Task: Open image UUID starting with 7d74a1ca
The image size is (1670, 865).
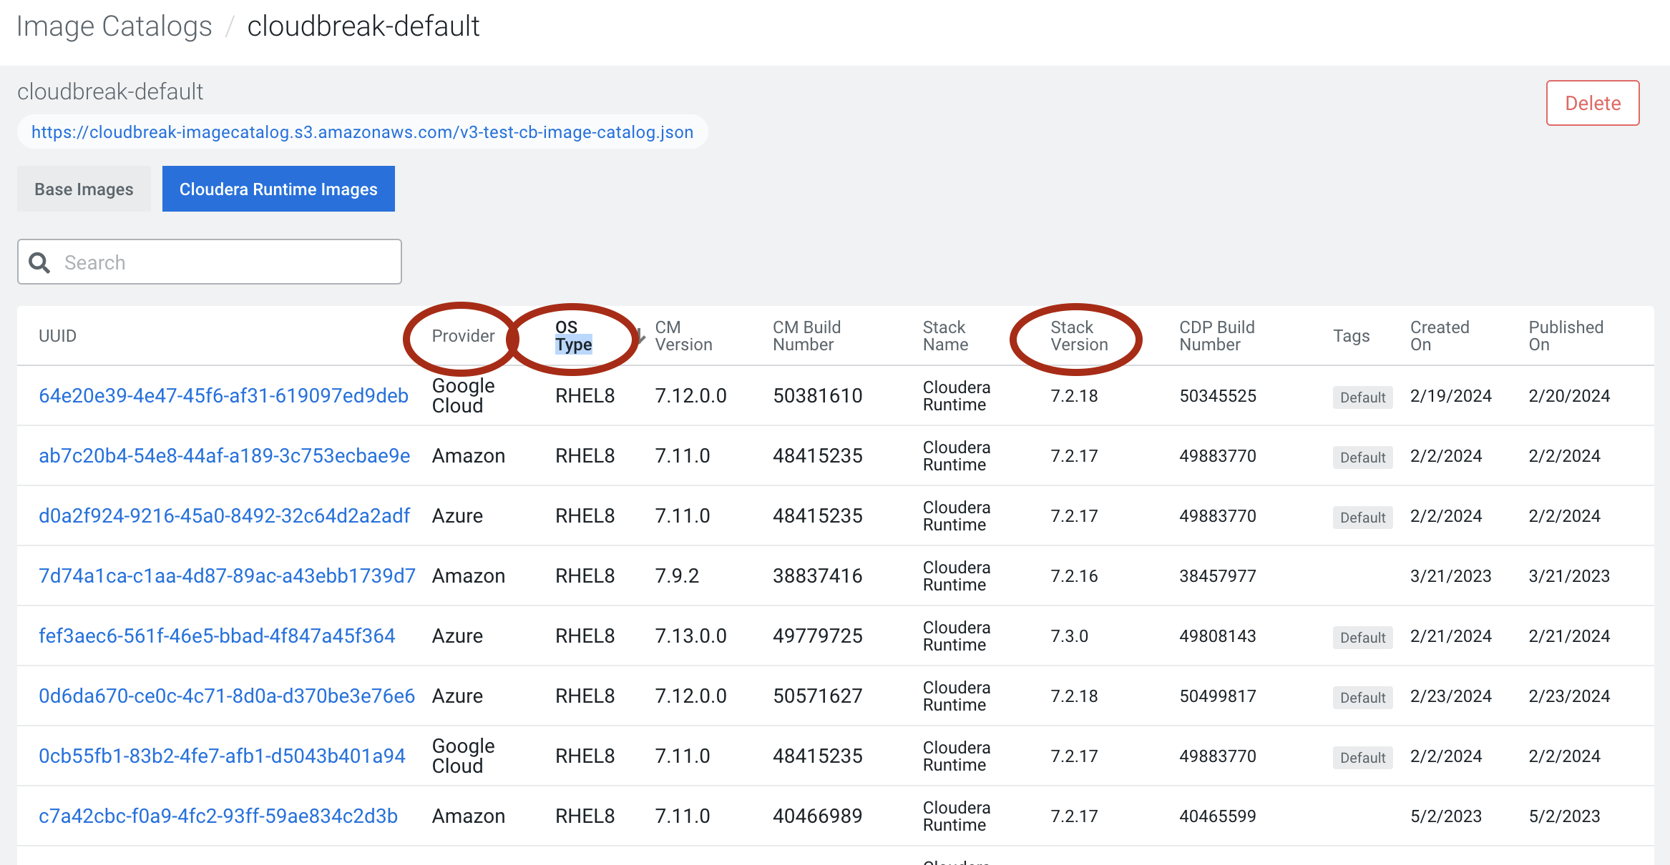Action: pos(227,576)
